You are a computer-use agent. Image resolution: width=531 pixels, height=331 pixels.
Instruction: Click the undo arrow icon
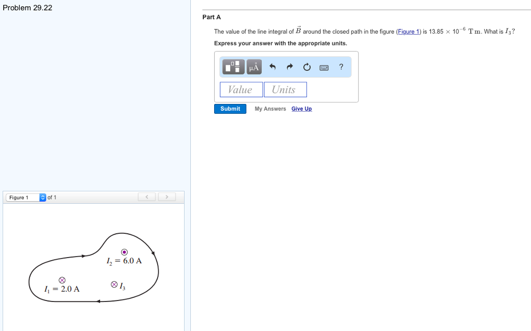tap(272, 67)
